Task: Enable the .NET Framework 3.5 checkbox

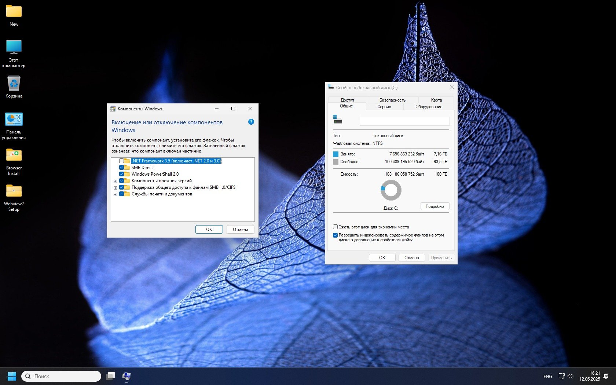Action: pos(122,161)
